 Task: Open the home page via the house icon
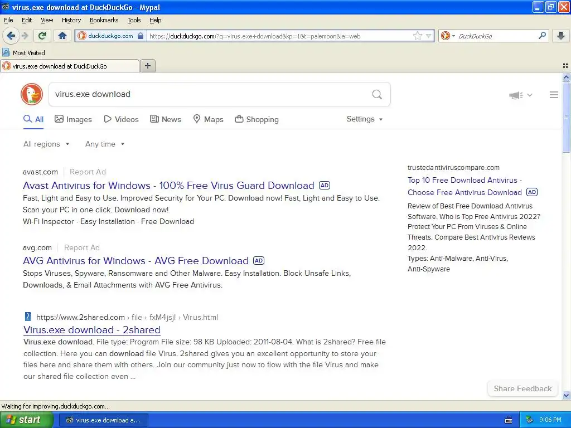pos(62,36)
